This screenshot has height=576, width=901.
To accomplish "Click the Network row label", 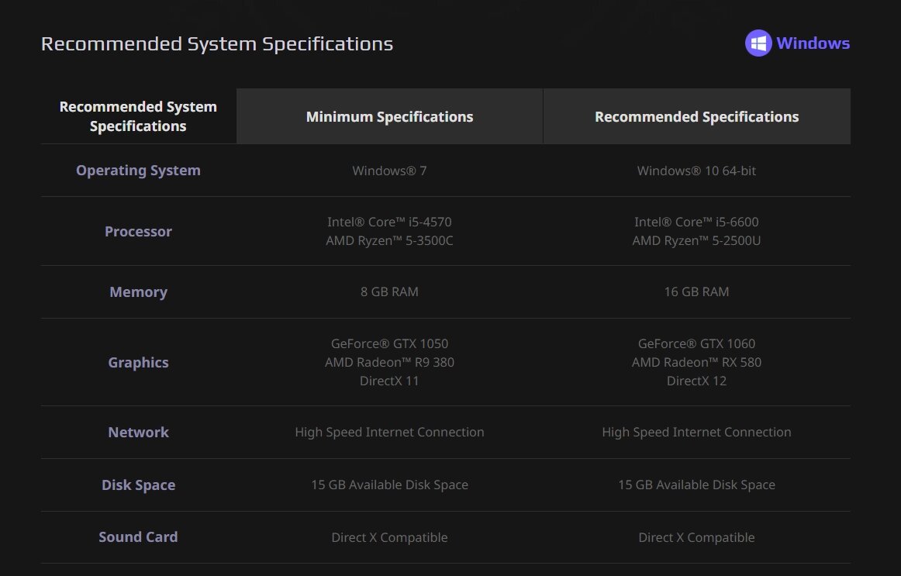I will (139, 433).
